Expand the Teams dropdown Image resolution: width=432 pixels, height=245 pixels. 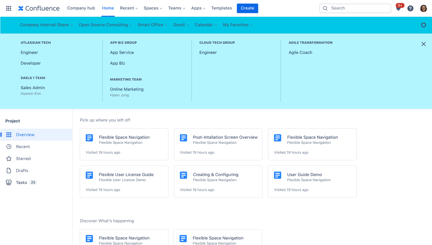coord(177,8)
